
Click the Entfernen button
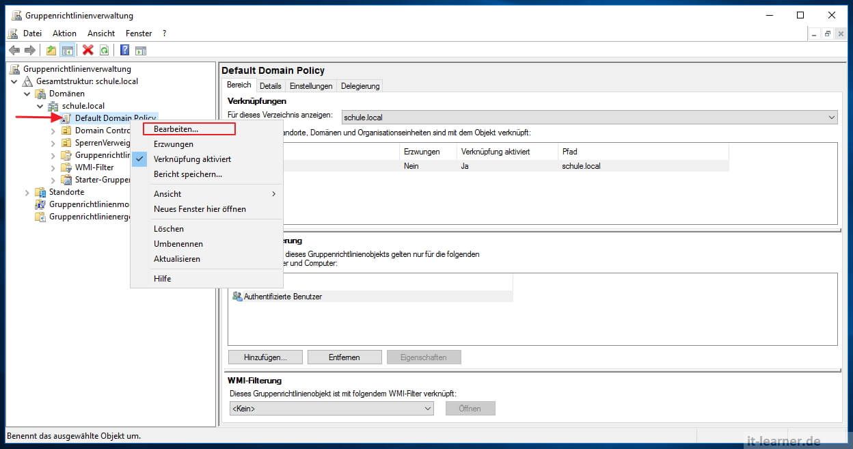tap(344, 357)
